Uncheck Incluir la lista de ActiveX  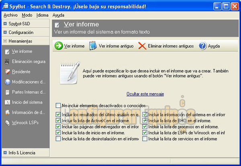tap(58, 121)
